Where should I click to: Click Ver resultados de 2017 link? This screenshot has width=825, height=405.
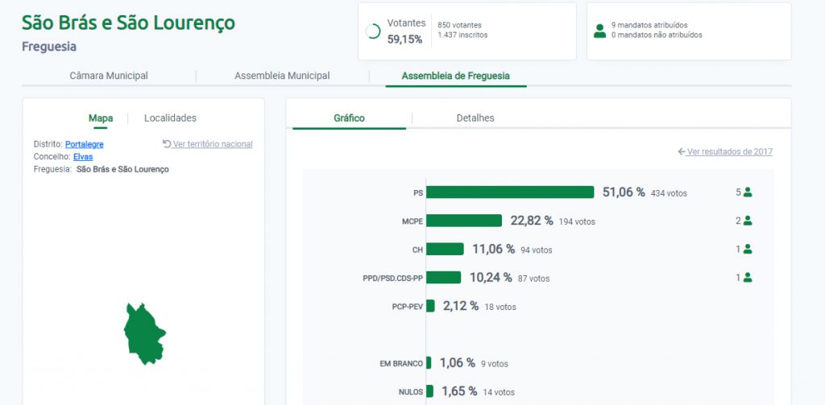[x=725, y=151]
